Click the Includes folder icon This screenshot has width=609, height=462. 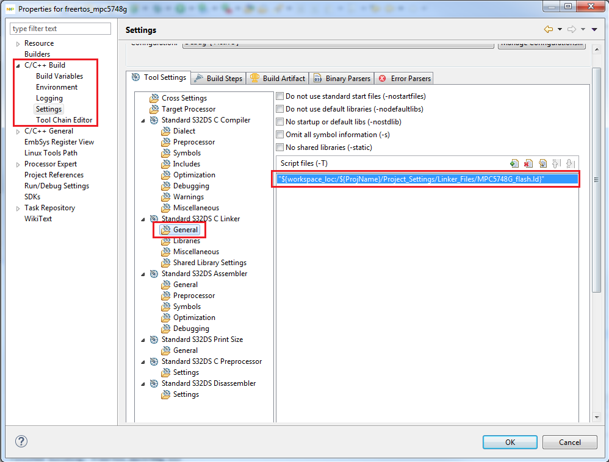[166, 164]
